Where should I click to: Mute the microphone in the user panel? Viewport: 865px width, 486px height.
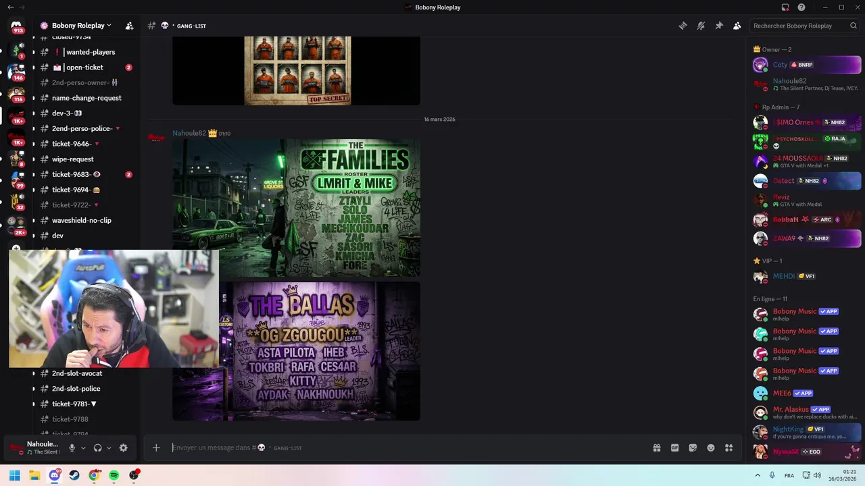[72, 448]
